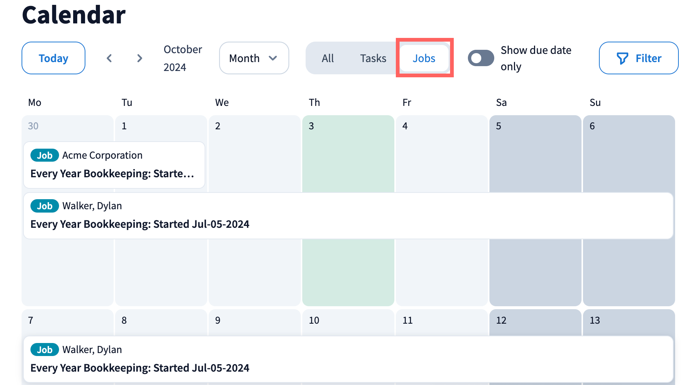This screenshot has width=684, height=385.
Task: Click the Job badge in second week's entry
Action: click(45, 350)
